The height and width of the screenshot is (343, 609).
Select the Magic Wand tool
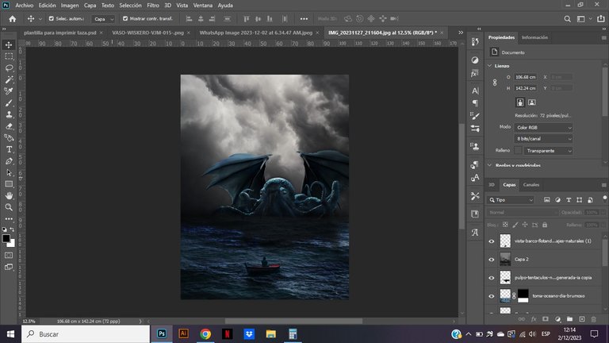(x=9, y=79)
